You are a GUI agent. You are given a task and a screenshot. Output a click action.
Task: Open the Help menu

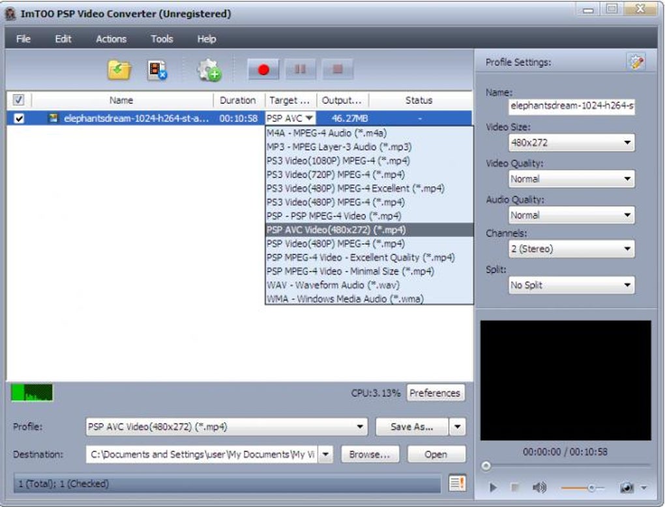click(207, 38)
